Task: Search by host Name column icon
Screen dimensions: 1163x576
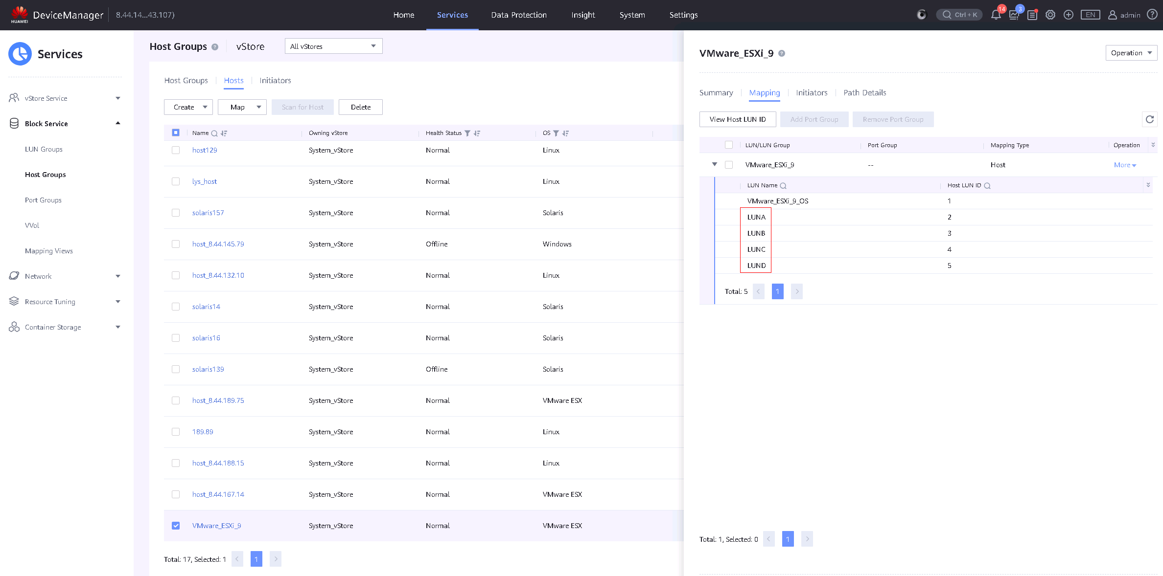Action: click(x=214, y=133)
